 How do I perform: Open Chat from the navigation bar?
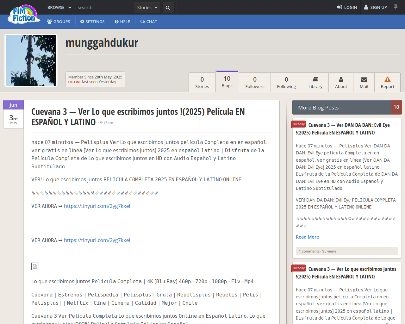[x=149, y=22]
